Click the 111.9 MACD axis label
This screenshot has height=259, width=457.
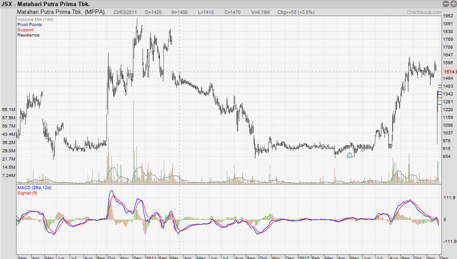[449, 198]
